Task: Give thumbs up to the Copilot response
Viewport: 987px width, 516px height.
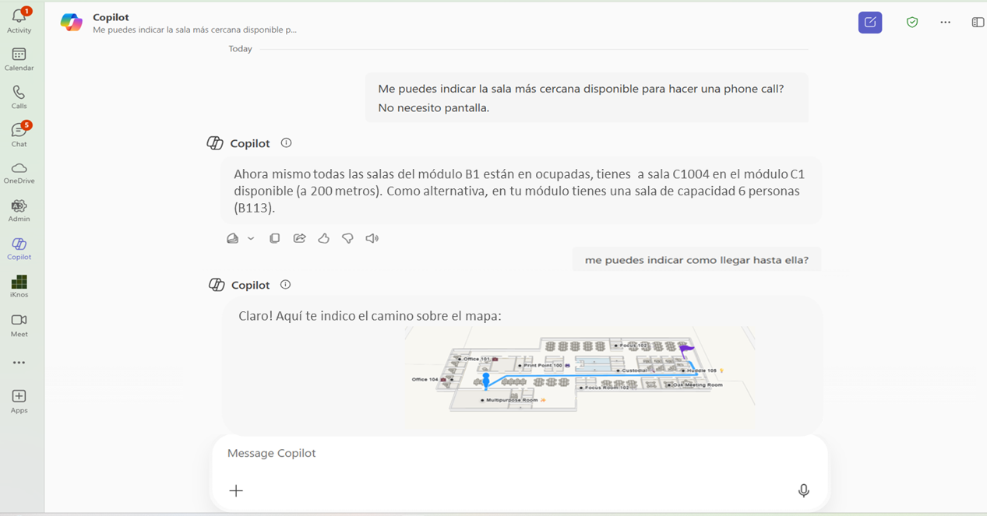Action: (x=323, y=238)
